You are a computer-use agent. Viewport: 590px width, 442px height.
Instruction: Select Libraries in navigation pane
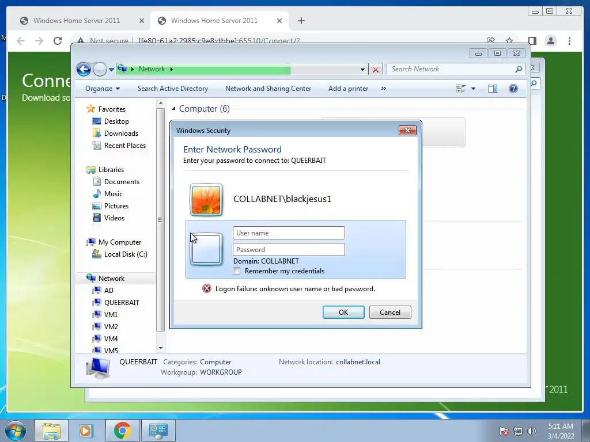tap(111, 170)
